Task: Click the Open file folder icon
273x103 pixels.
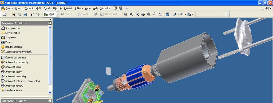Action: (14, 14)
